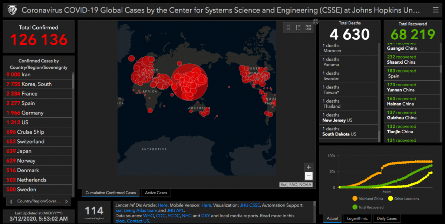Open the Mobile Version 'Here' link
This screenshot has height=224, width=445.
pos(207,205)
